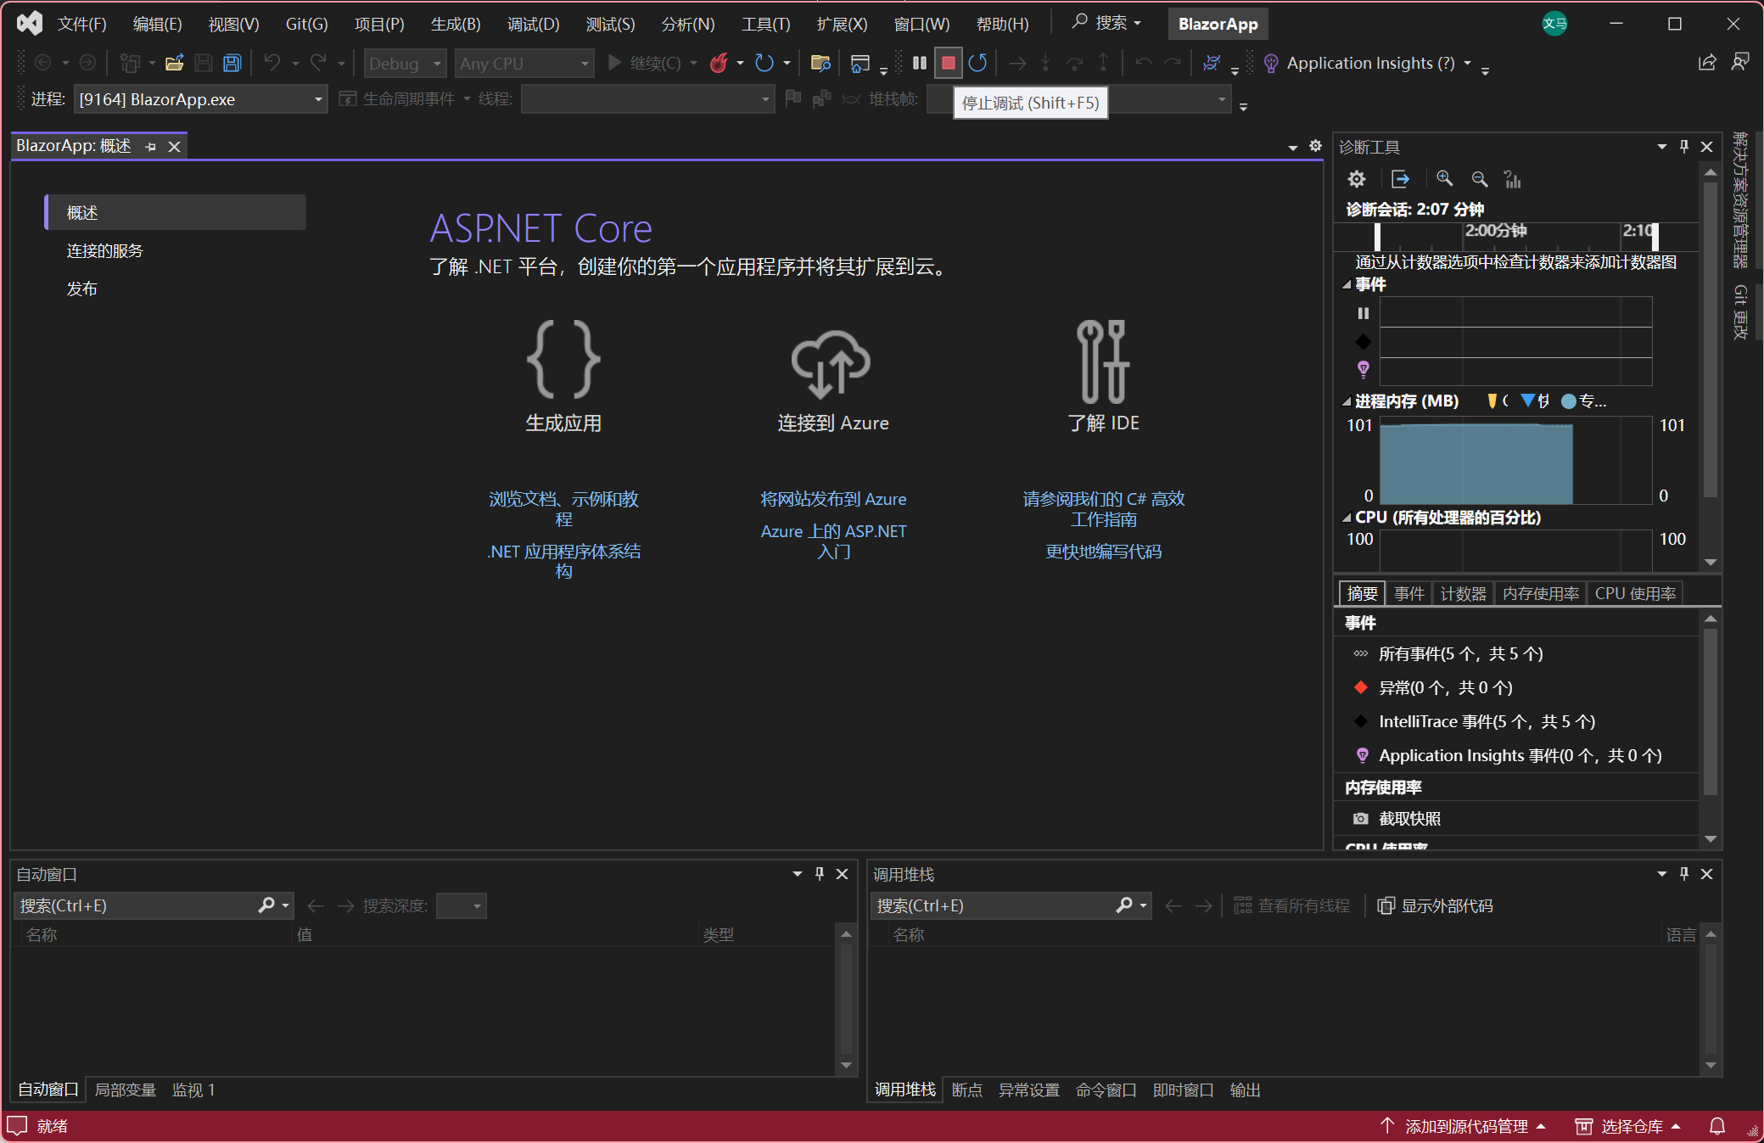Stop debugging with the red square button
This screenshot has height=1143, width=1764.
pyautogui.click(x=949, y=63)
